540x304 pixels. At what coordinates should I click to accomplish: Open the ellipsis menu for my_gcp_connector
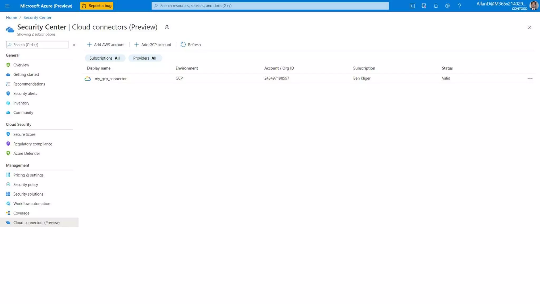coord(530,78)
